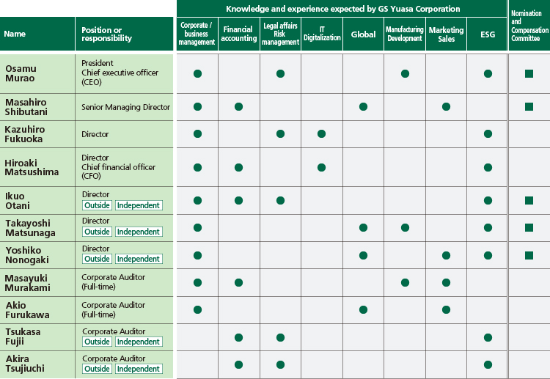Screen dimensions: 550x379
Task: Click Masayuki Murakami's Manufacturing Development dot
Action: point(405,282)
